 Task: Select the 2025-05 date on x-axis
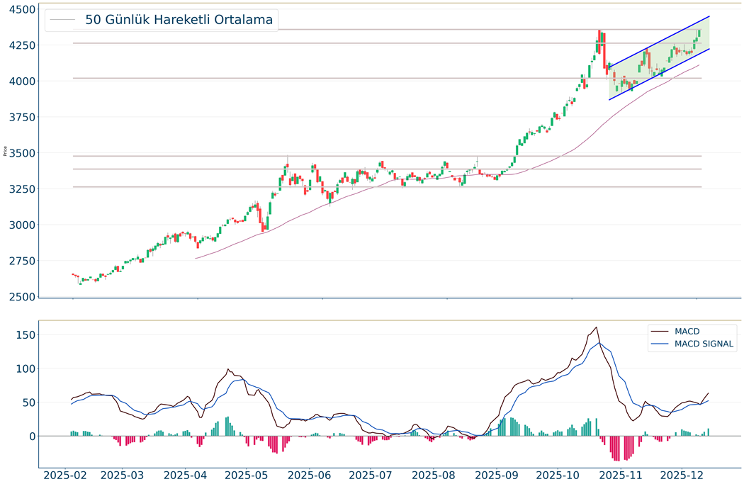coord(248,474)
